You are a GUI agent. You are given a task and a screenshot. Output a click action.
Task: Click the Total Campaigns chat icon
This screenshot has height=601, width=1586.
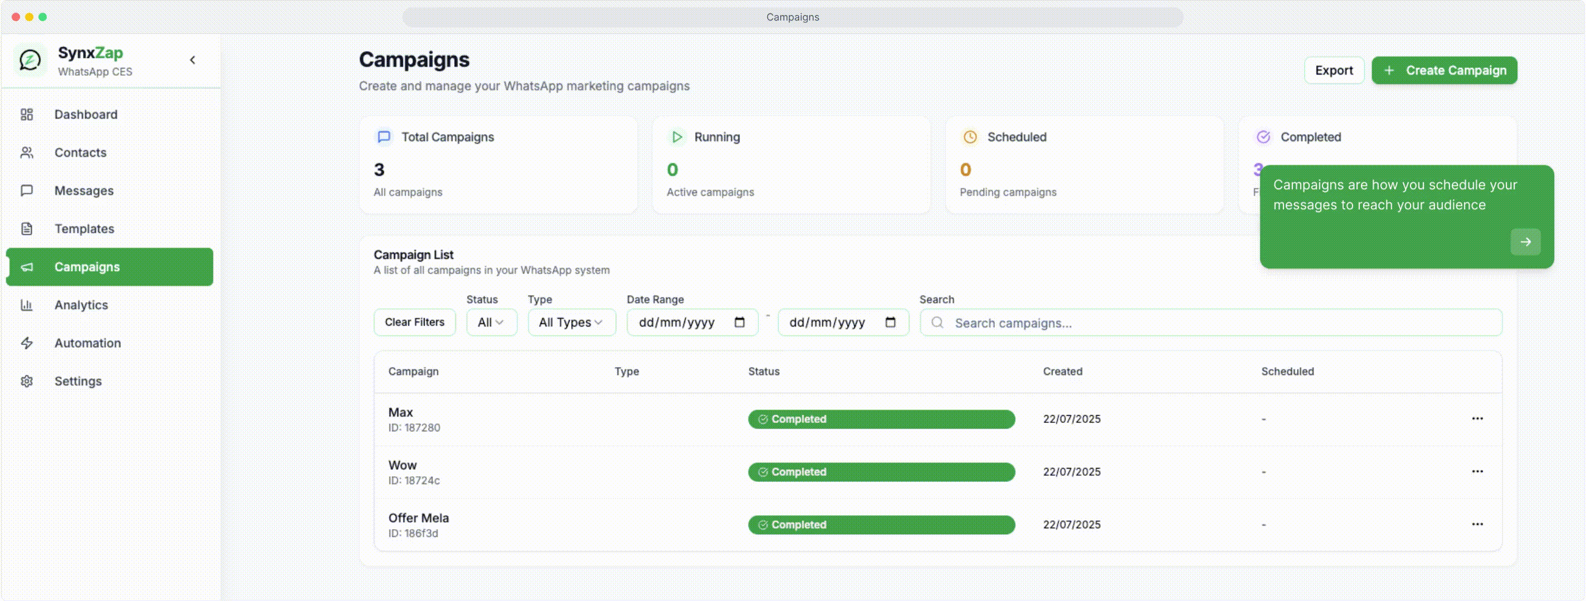pos(383,136)
